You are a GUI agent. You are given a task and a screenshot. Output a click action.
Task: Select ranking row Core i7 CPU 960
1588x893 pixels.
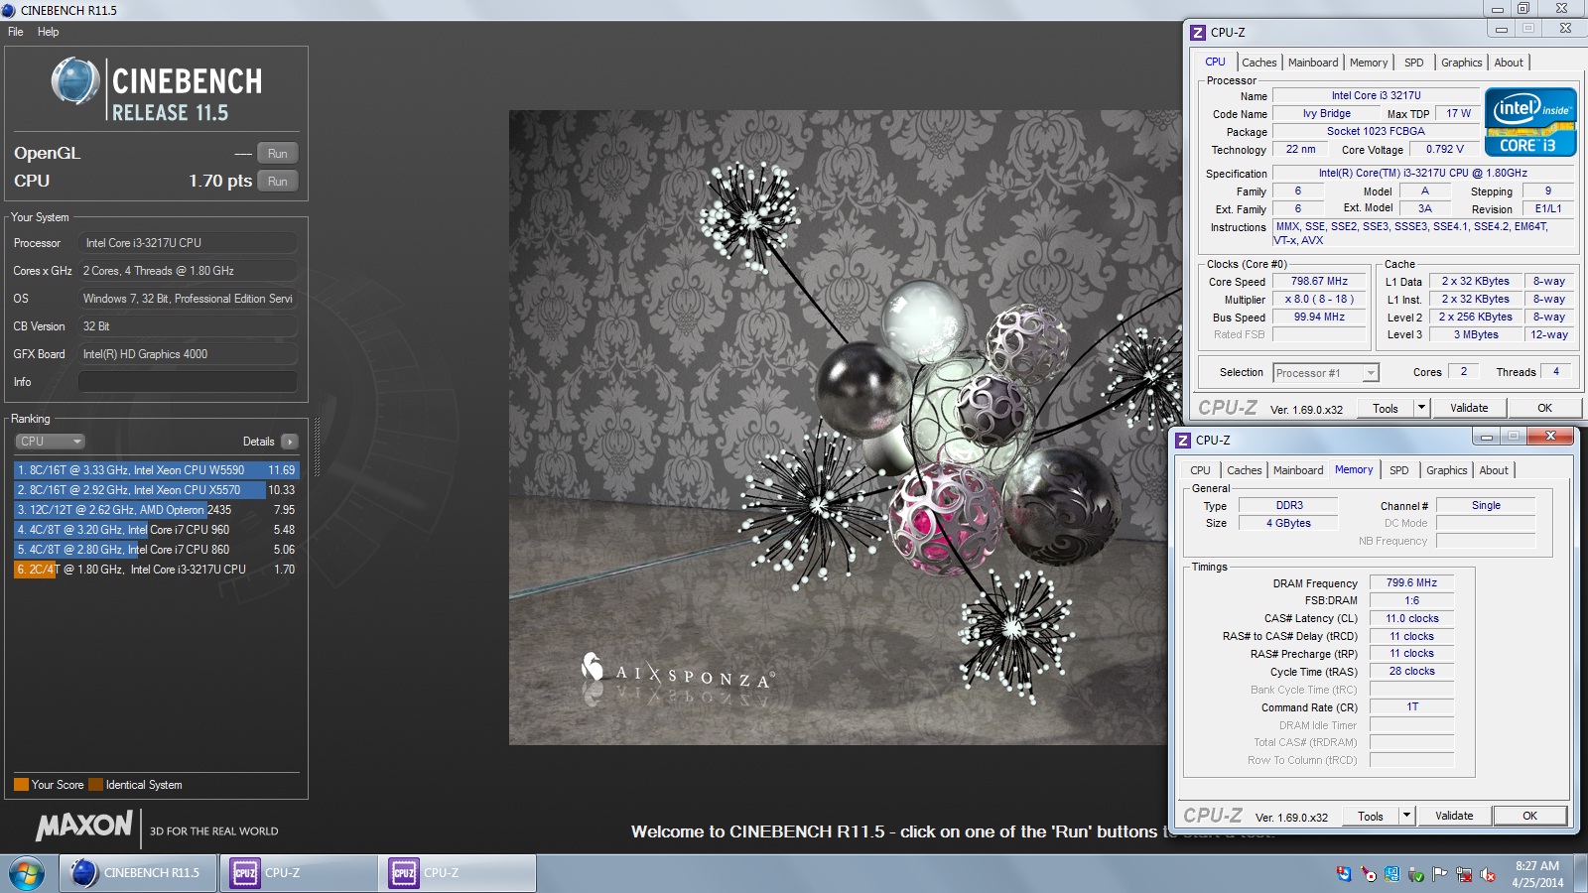point(157,530)
